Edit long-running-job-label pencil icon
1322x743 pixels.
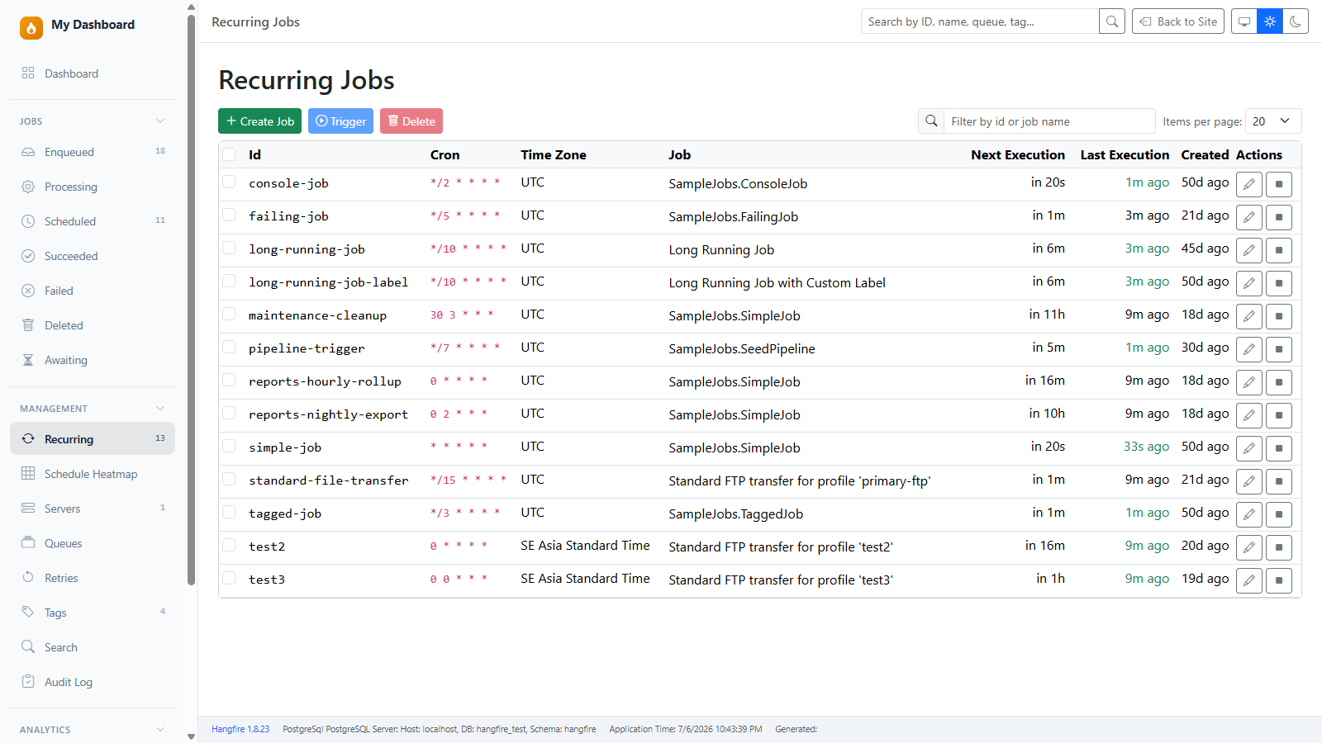tap(1249, 283)
